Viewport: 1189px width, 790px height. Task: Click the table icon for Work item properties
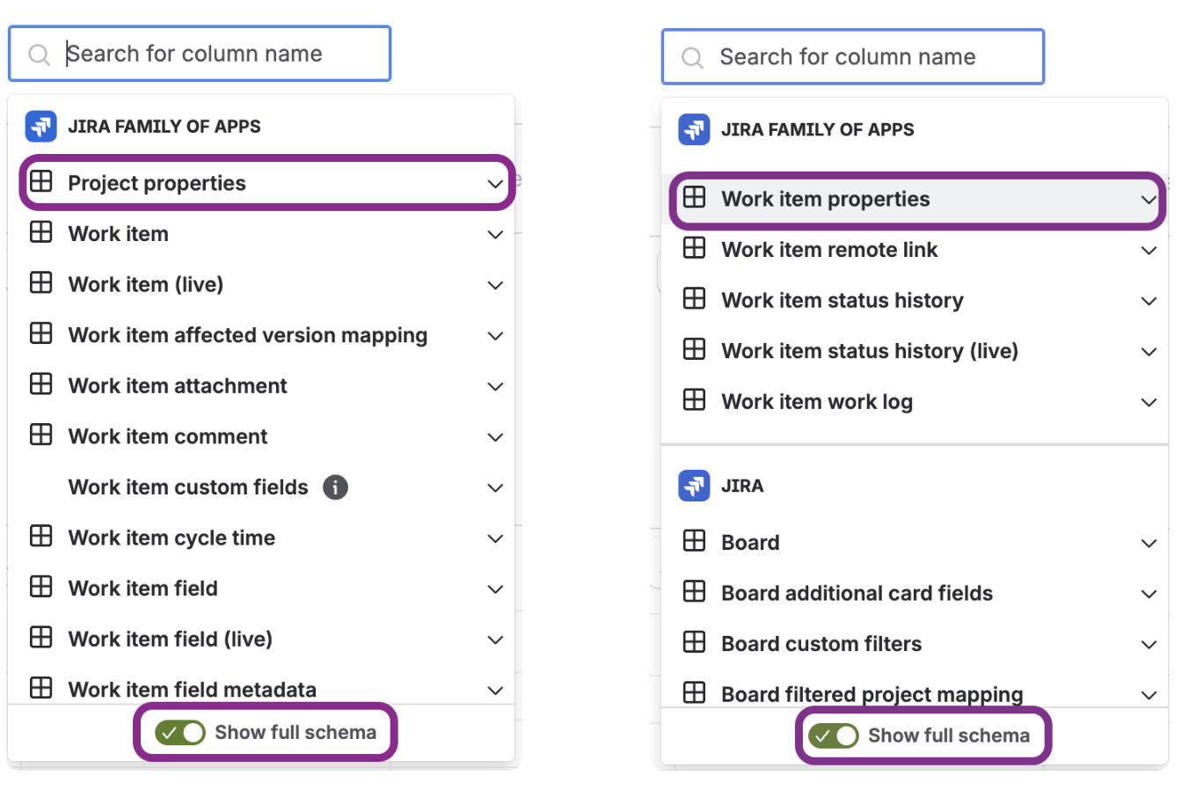pos(695,198)
